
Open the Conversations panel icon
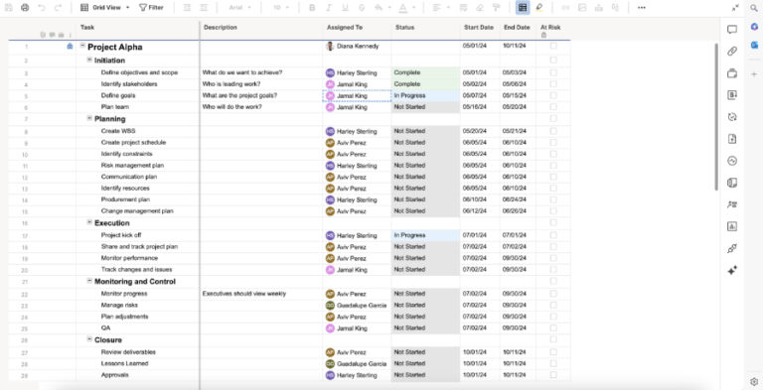[x=732, y=30]
